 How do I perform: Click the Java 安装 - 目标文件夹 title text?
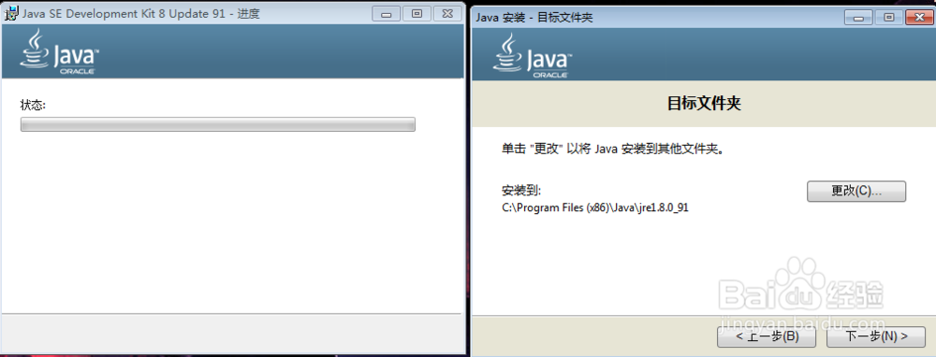(534, 18)
